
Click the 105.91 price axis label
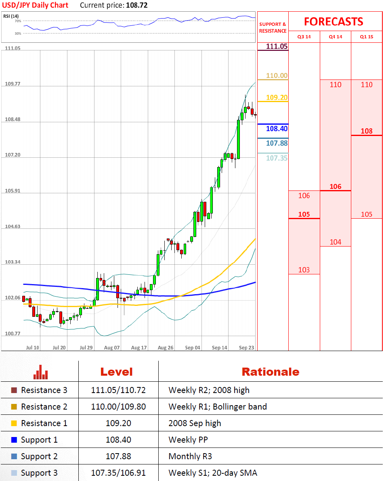pos(13,191)
